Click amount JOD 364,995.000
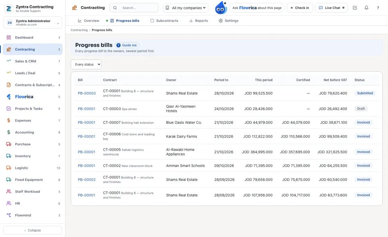The width and height of the screenshot is (388, 237). click(x=257, y=152)
